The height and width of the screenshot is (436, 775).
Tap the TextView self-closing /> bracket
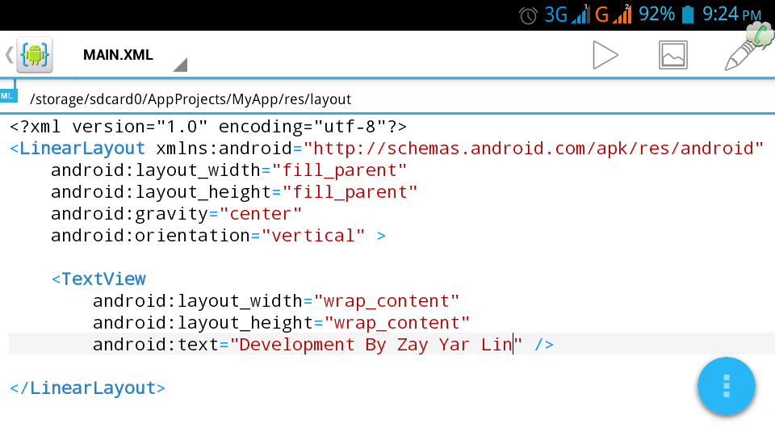[544, 345]
